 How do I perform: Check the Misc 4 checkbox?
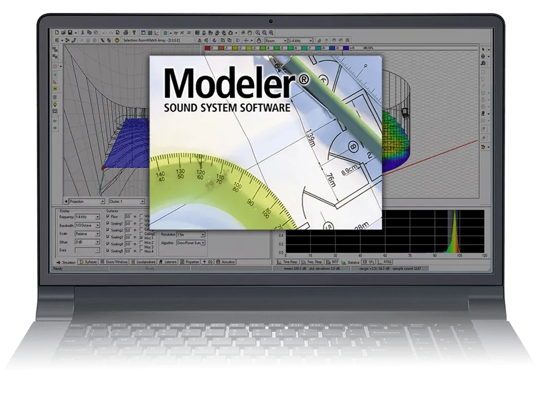pos(141,251)
